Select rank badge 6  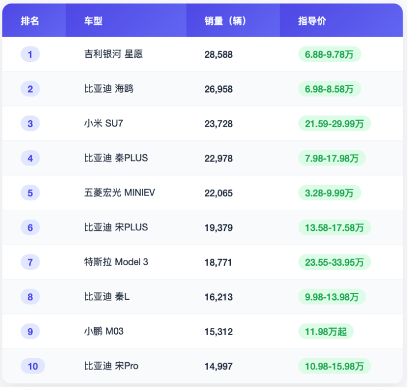point(30,227)
